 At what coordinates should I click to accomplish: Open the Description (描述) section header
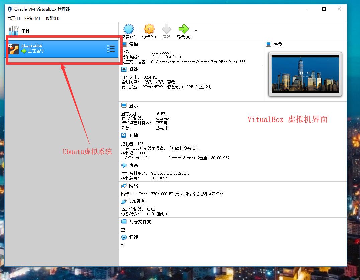click(x=133, y=237)
